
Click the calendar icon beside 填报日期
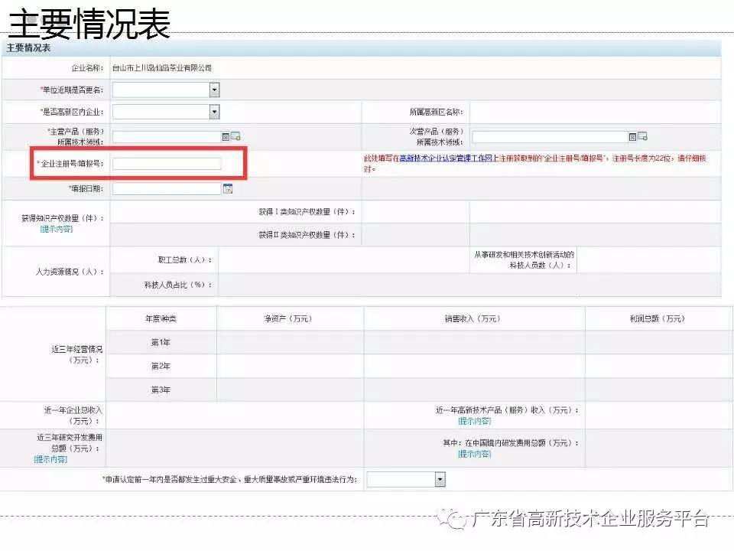click(227, 189)
